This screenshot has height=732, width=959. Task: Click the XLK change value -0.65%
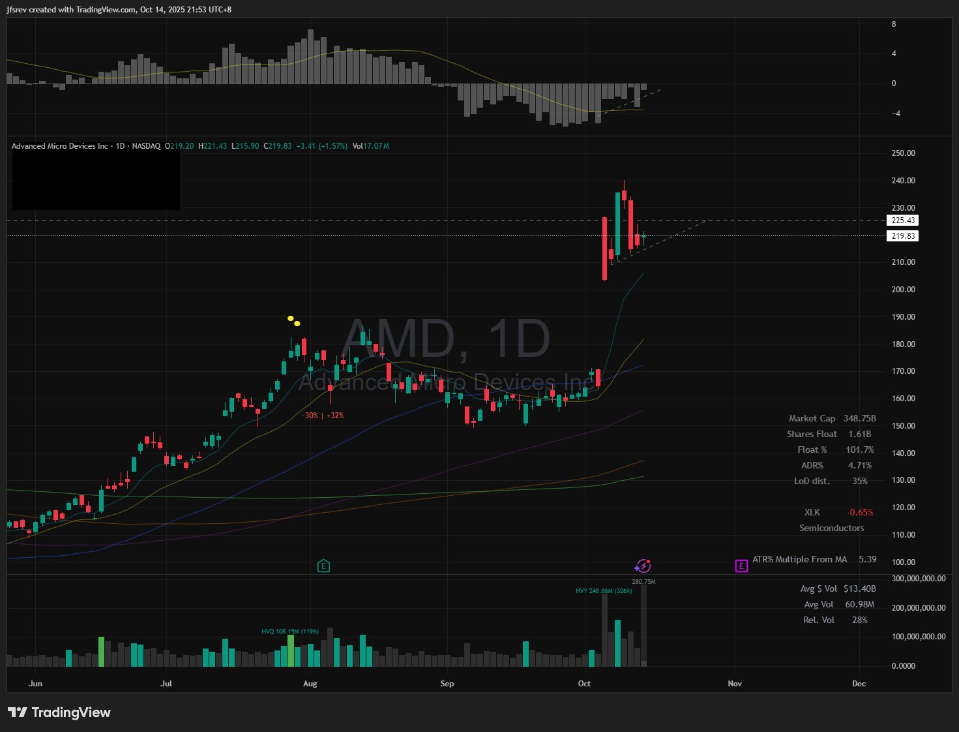[x=860, y=513]
